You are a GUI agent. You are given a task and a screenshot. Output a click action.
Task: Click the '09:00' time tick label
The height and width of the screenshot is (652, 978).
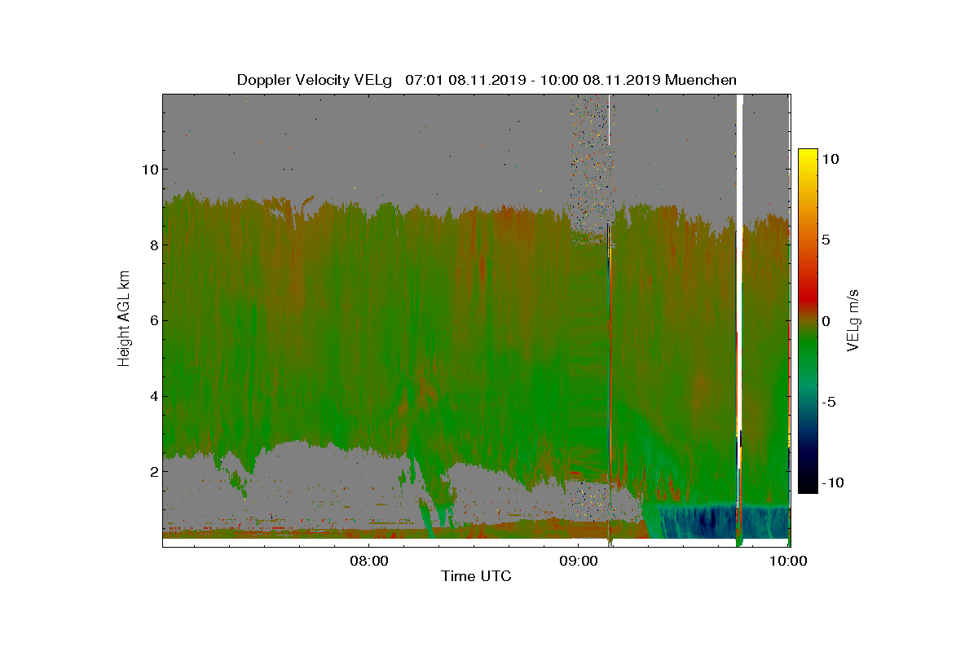[579, 561]
